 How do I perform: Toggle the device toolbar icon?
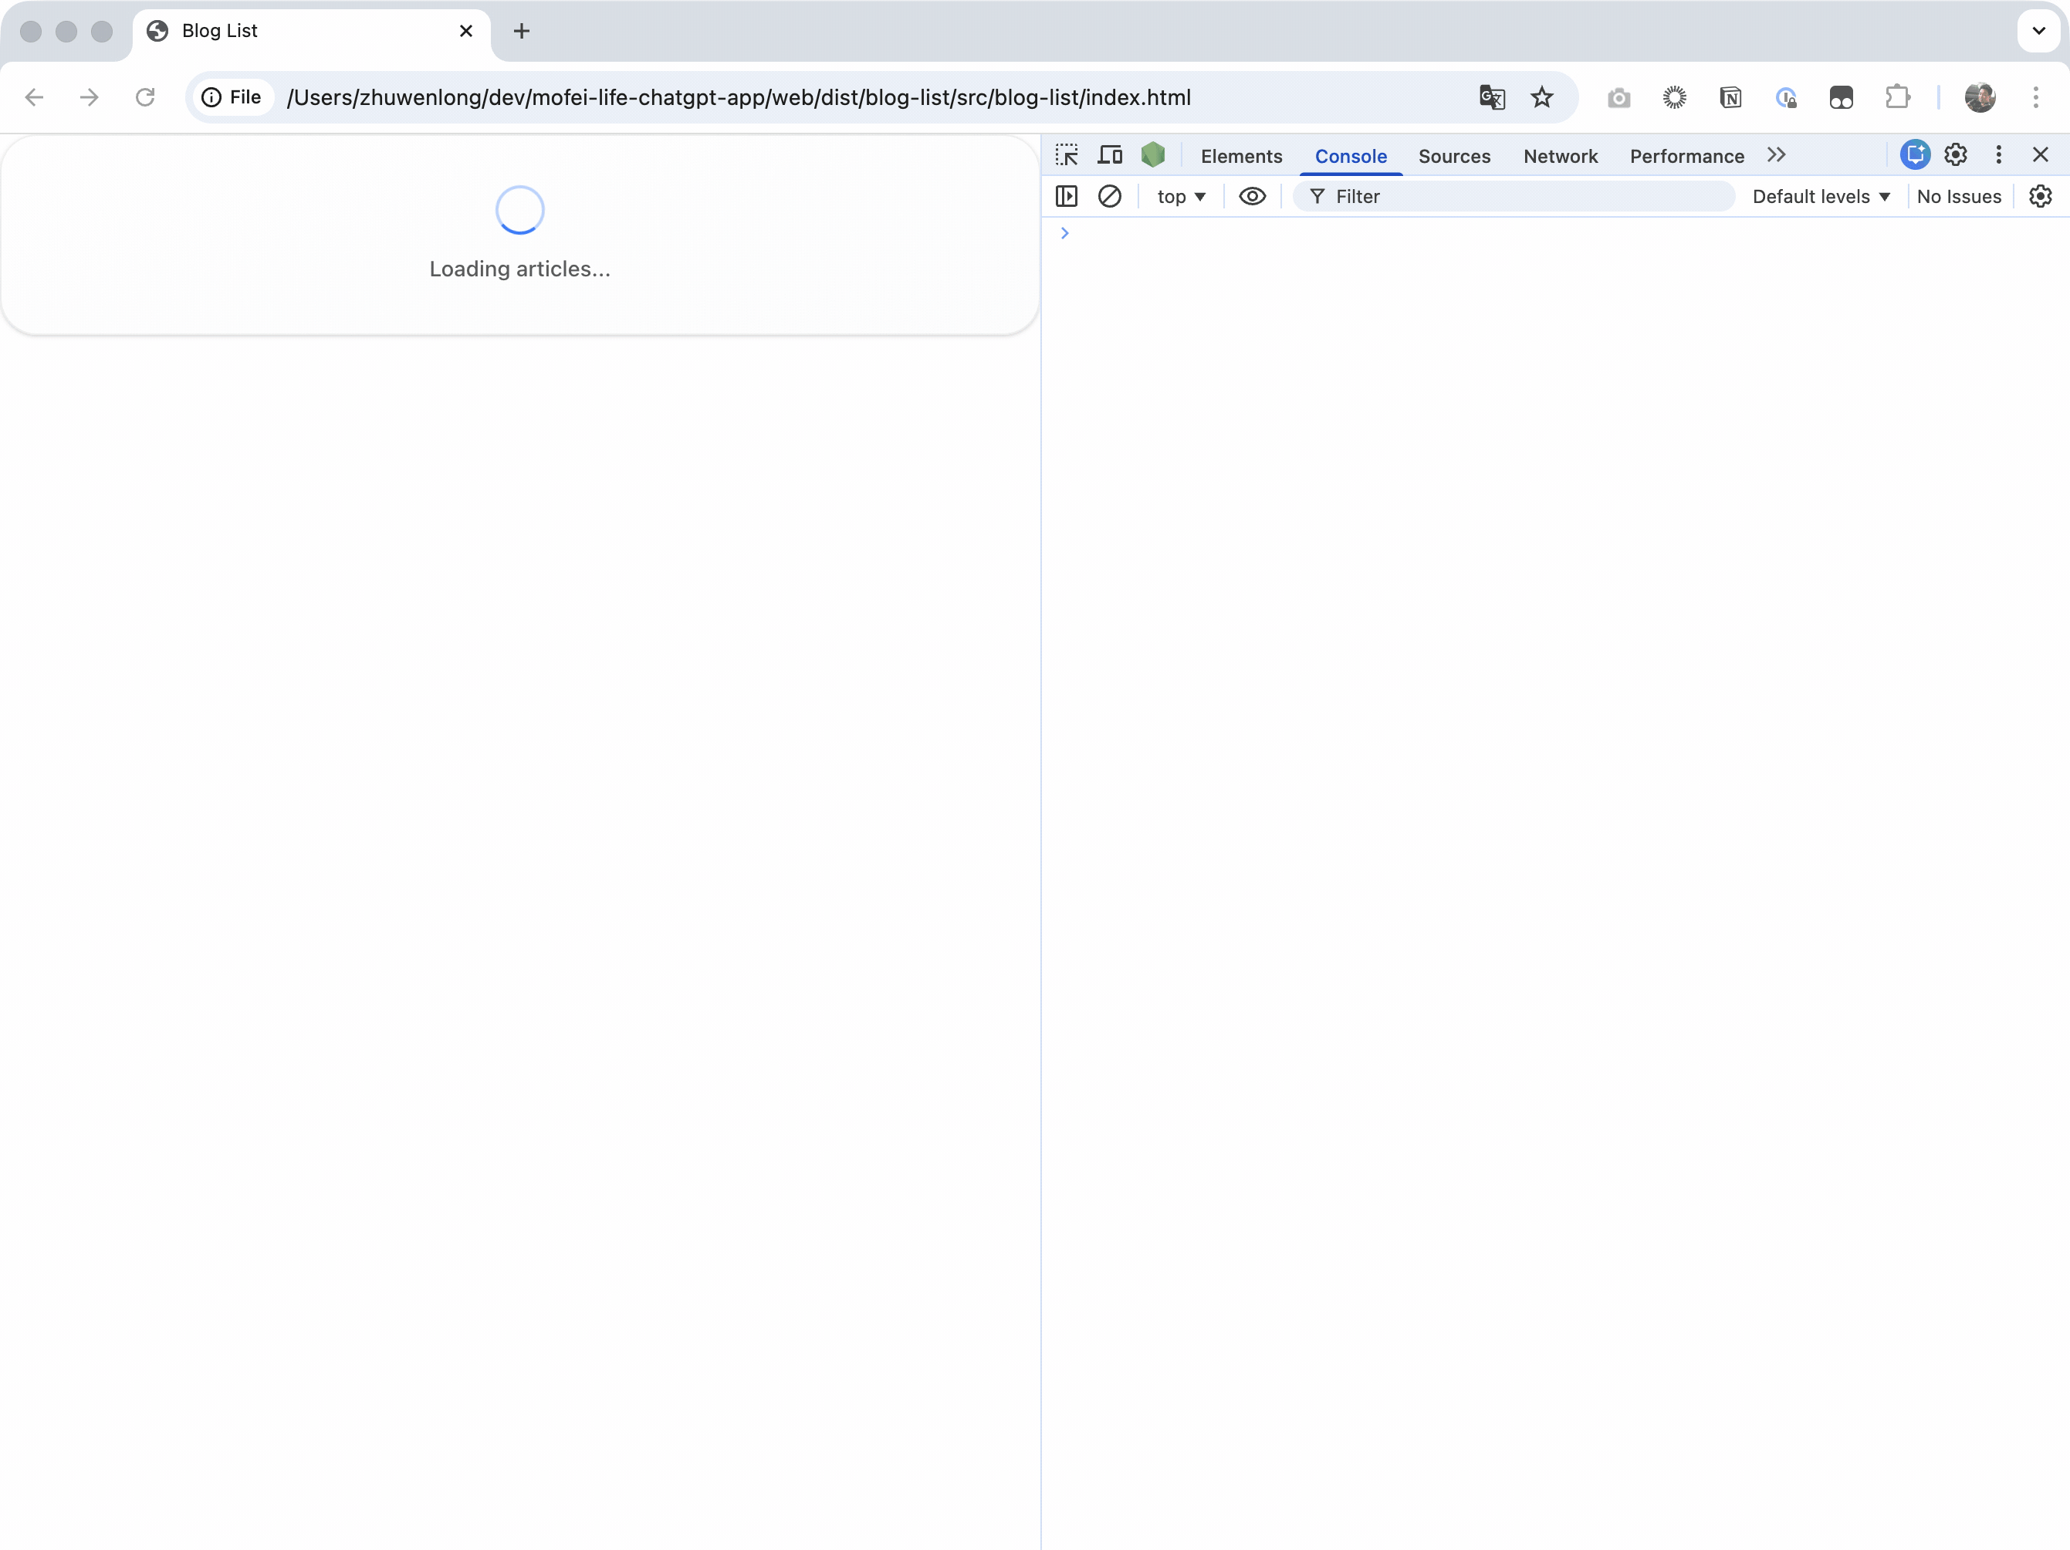1110,155
